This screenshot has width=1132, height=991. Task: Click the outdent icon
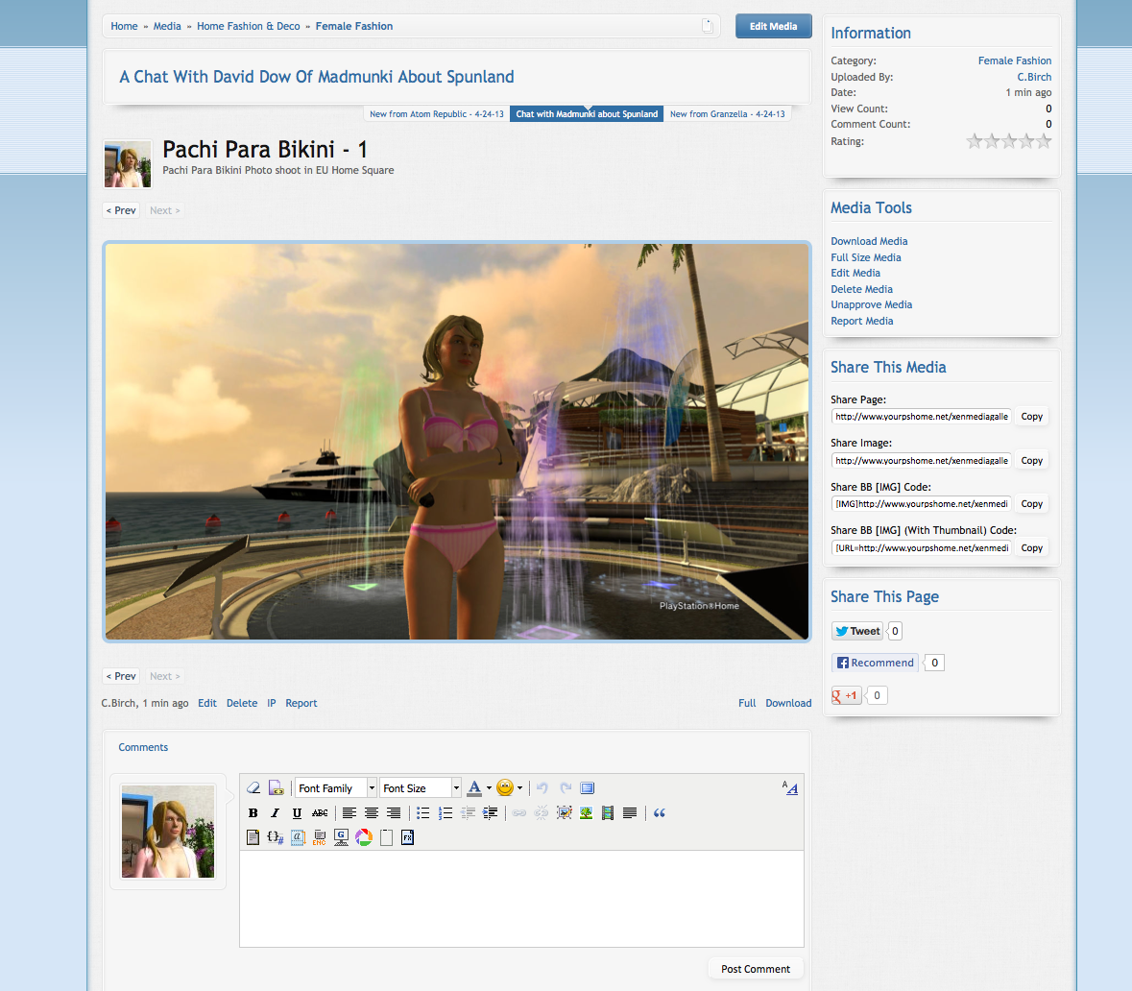point(468,813)
